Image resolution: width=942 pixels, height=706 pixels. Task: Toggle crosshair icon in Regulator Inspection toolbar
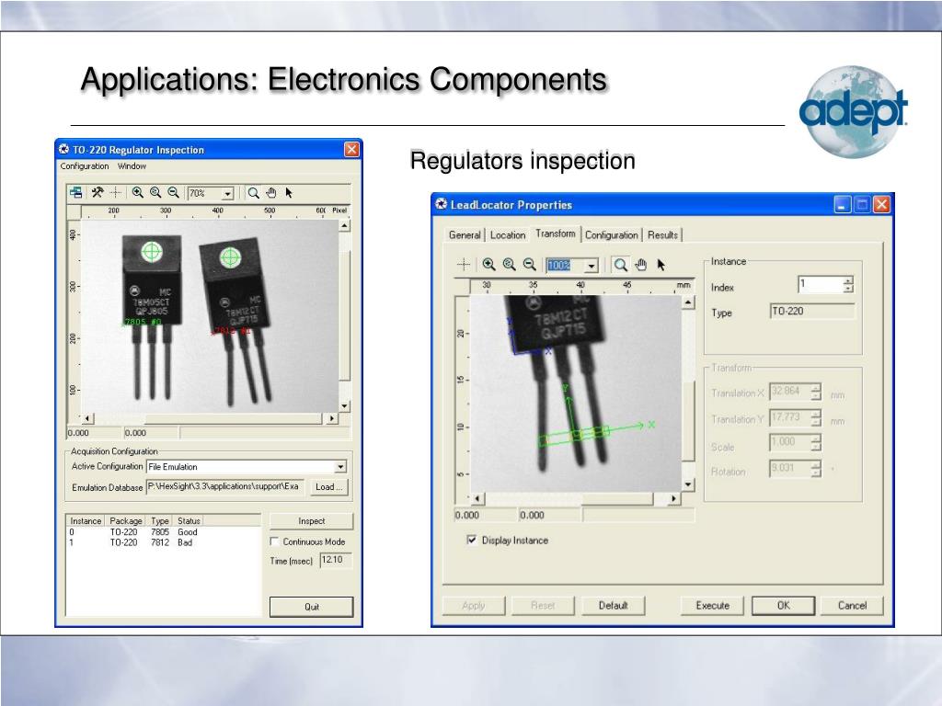point(116,193)
